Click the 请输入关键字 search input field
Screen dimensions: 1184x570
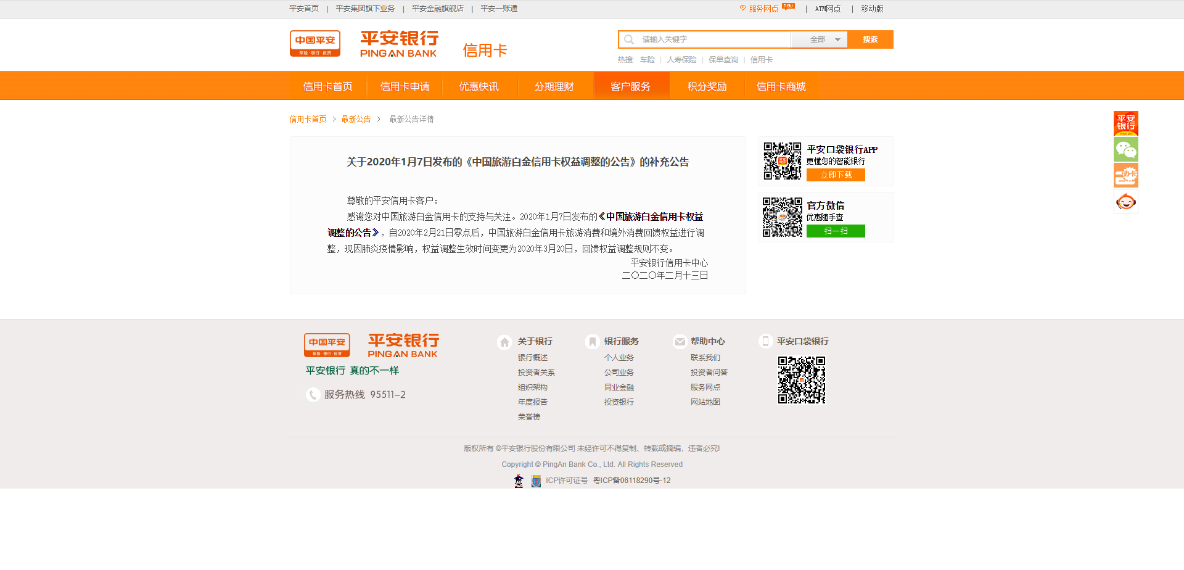click(x=715, y=39)
